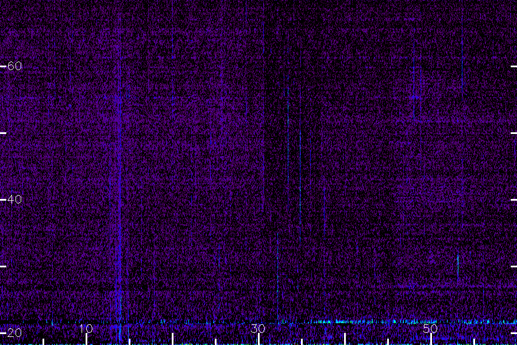Click the "50" label on the horizontal axis
The width and height of the screenshot is (517, 345).
coord(430,329)
